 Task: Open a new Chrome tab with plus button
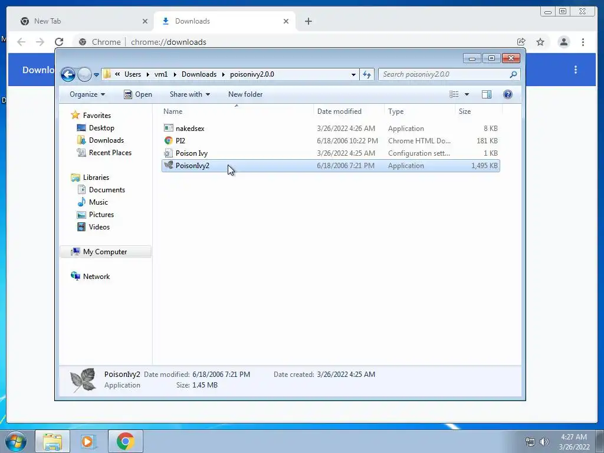coord(308,21)
